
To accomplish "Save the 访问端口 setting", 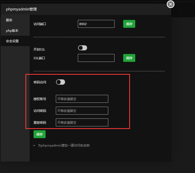I will (129, 24).
